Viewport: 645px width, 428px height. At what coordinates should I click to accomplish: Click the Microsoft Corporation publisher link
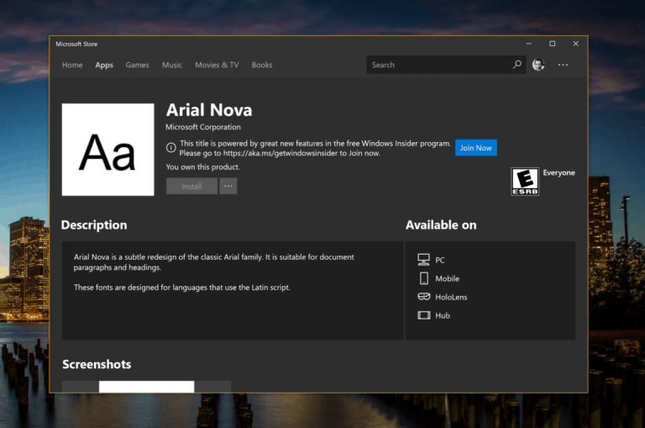(203, 127)
